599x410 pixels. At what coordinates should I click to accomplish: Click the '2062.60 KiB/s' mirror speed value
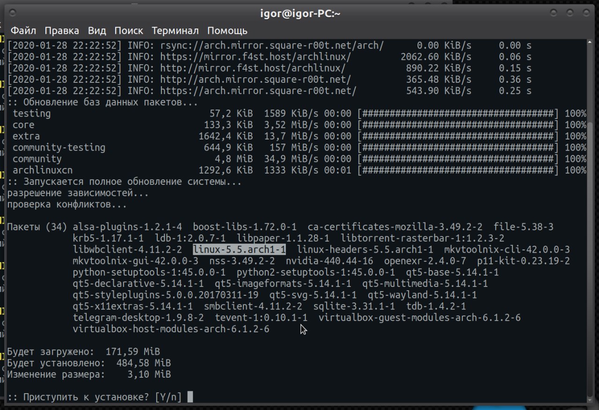coord(436,57)
